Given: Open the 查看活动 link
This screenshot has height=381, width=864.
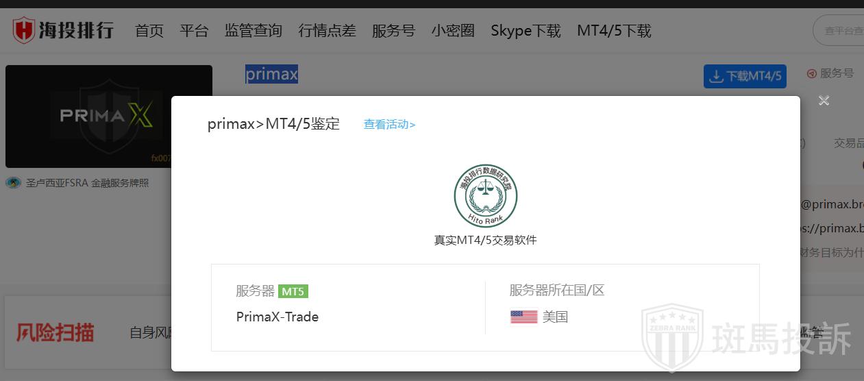Looking at the screenshot, I should tap(389, 125).
